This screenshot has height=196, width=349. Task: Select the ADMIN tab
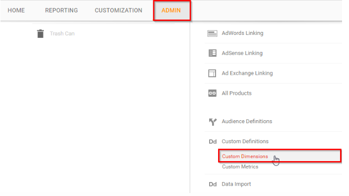[x=171, y=10]
